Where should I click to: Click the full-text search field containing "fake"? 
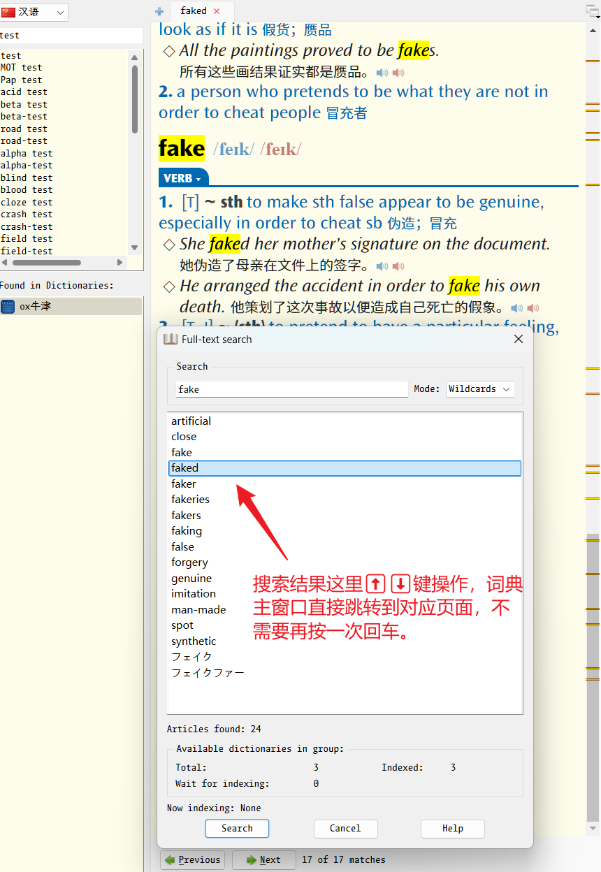[291, 389]
